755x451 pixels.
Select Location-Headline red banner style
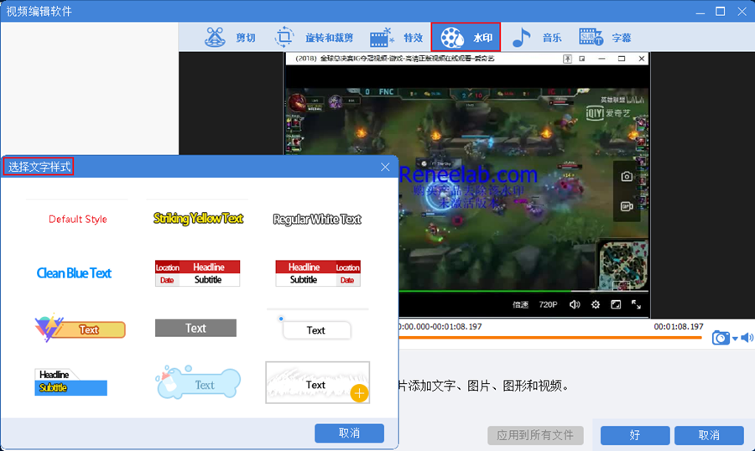(x=197, y=273)
